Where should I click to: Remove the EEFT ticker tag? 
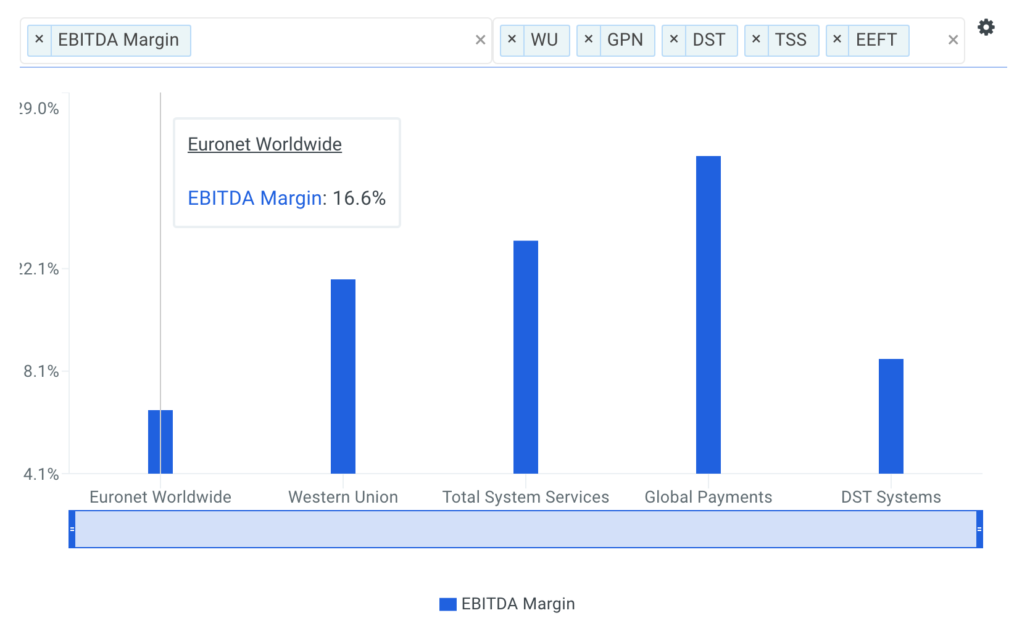pos(837,39)
